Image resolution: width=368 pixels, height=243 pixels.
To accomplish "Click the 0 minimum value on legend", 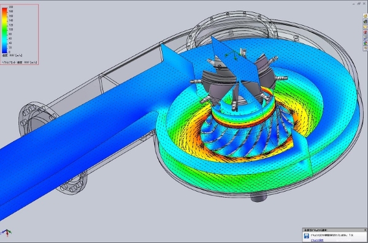I will point(9,52).
